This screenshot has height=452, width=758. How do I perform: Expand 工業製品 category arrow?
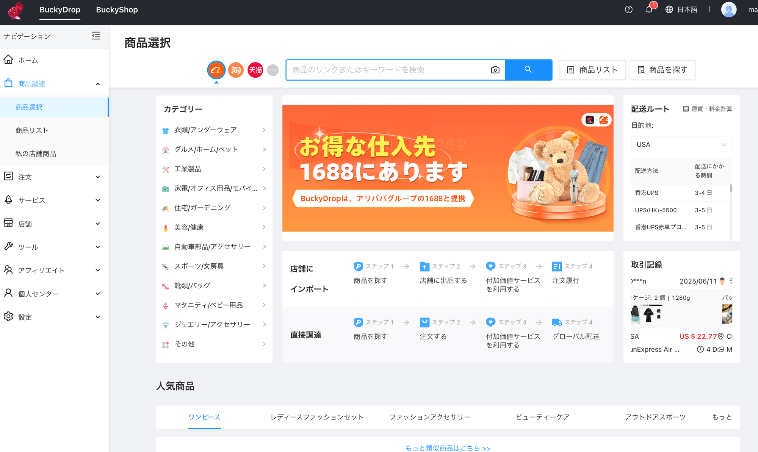(x=264, y=169)
